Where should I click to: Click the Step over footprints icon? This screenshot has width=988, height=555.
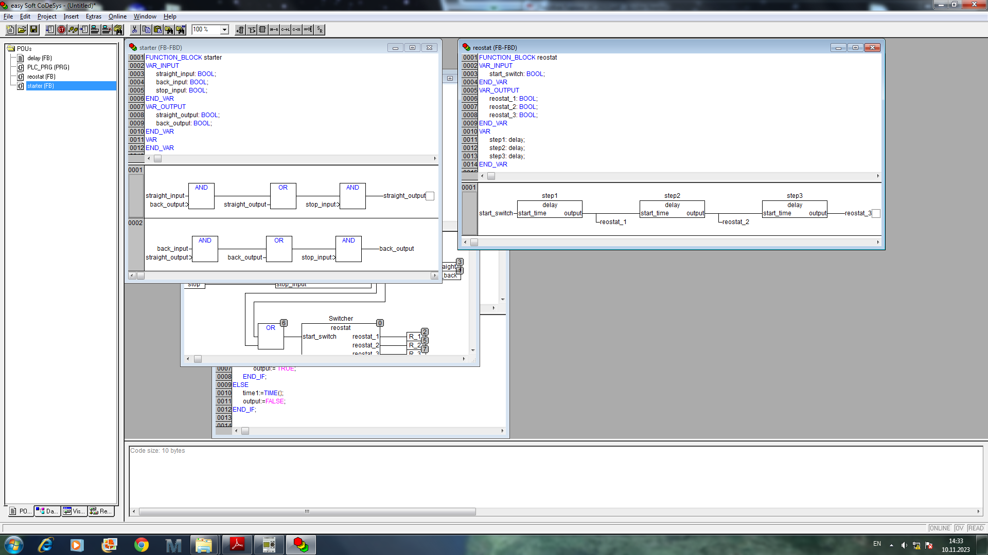[x=73, y=29]
